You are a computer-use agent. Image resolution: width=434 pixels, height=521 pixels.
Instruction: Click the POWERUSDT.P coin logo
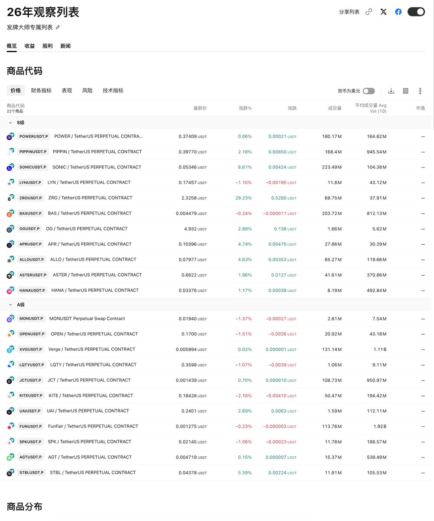[10, 136]
